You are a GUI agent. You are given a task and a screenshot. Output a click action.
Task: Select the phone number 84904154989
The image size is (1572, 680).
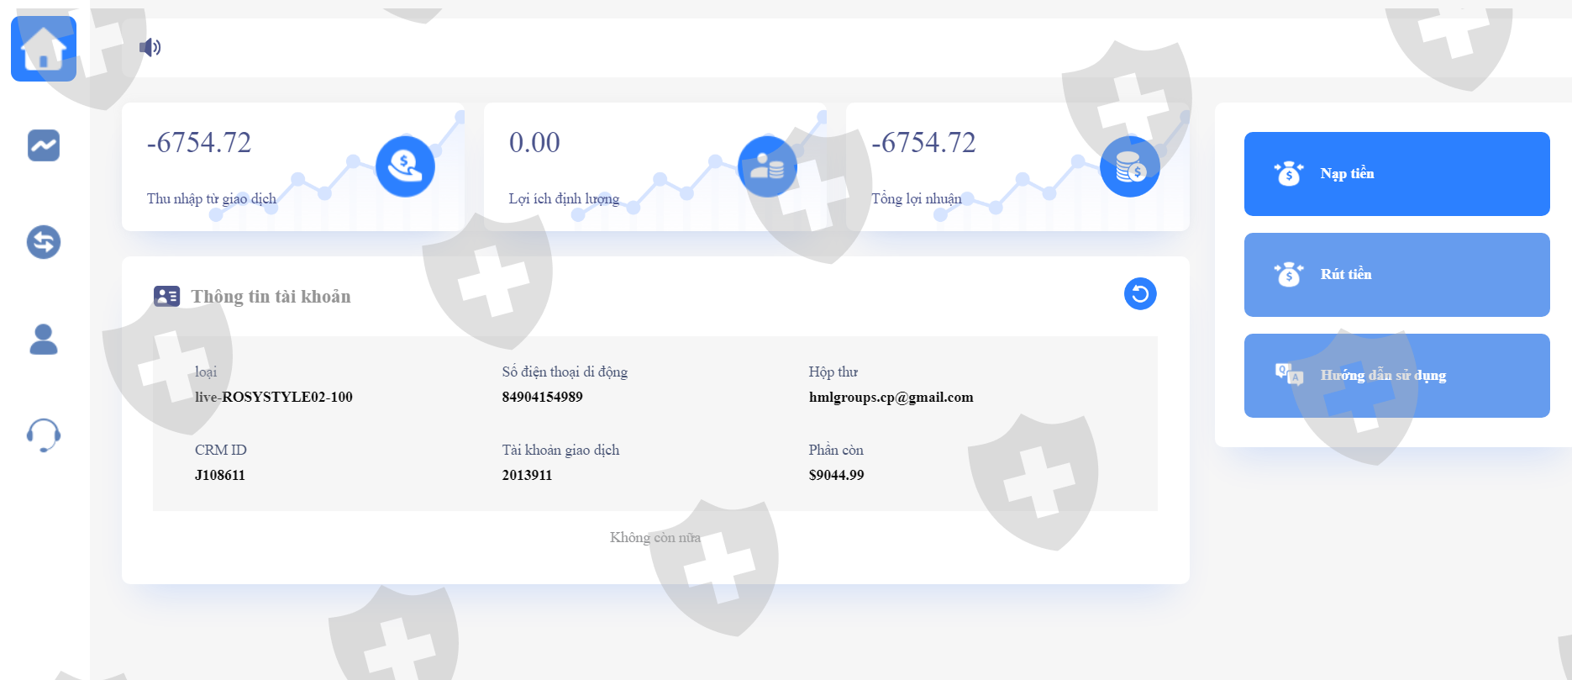(542, 397)
